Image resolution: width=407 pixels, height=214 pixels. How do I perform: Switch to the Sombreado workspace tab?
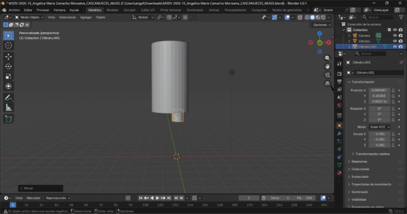[195, 10]
